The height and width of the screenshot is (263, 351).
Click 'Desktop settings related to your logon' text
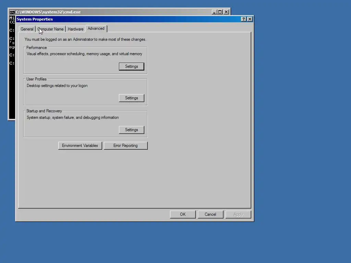pos(57,86)
